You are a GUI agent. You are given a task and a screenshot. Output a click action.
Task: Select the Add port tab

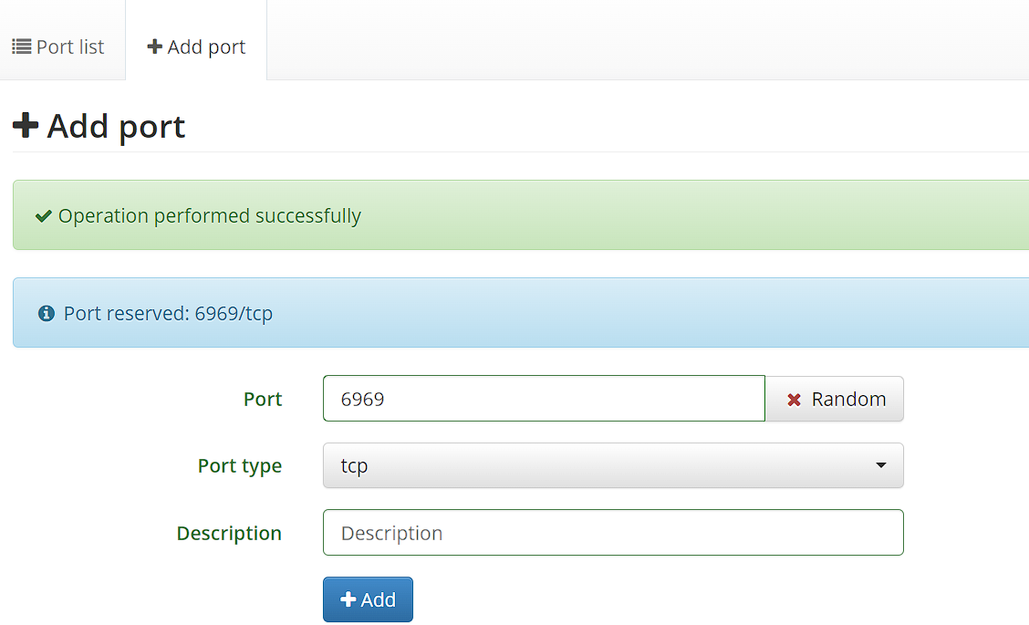coord(197,47)
